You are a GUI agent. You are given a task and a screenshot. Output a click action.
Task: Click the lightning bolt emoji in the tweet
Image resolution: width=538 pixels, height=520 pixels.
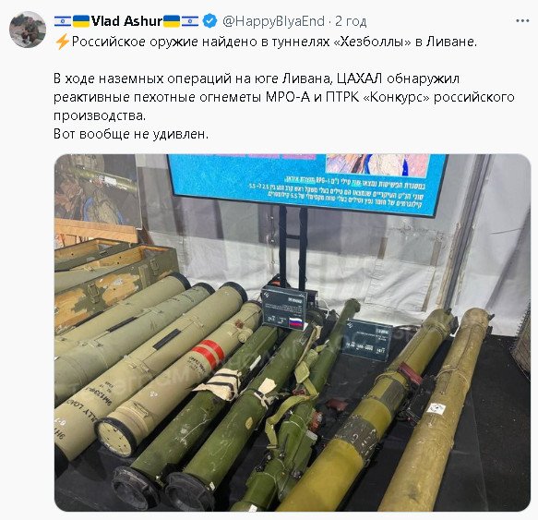[x=62, y=42]
